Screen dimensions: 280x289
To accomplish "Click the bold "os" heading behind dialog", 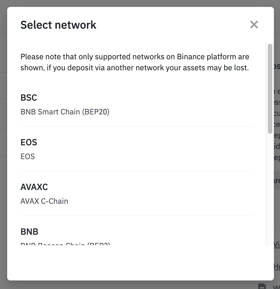I will pyautogui.click(x=277, y=66).
